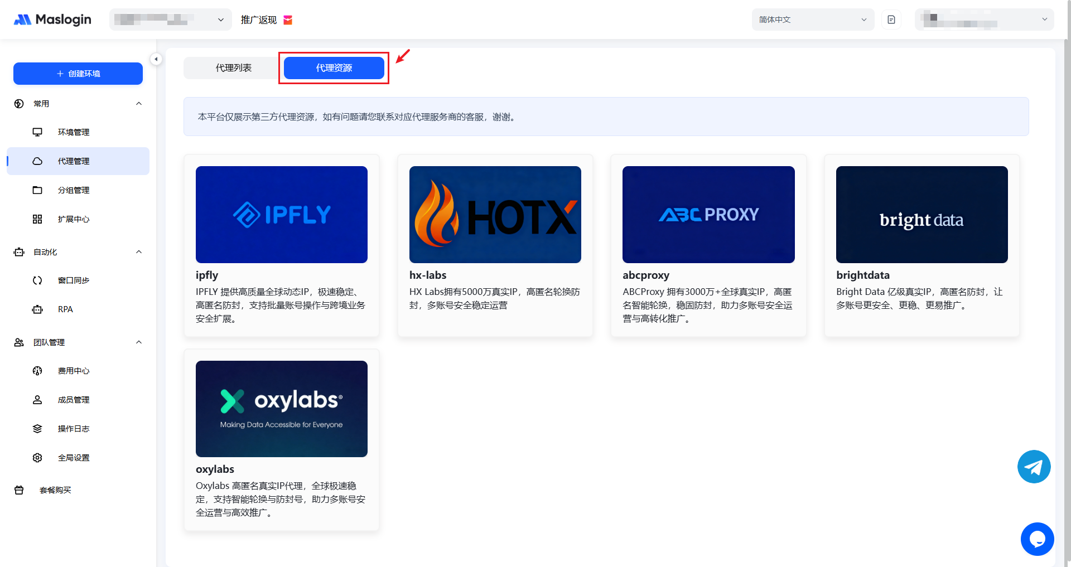1071x567 pixels.
Task: Open RPA automation page
Action: 65,309
